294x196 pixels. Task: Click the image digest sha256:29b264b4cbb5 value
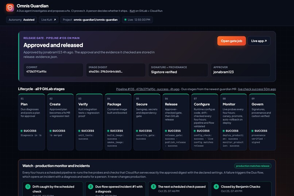[105, 72]
